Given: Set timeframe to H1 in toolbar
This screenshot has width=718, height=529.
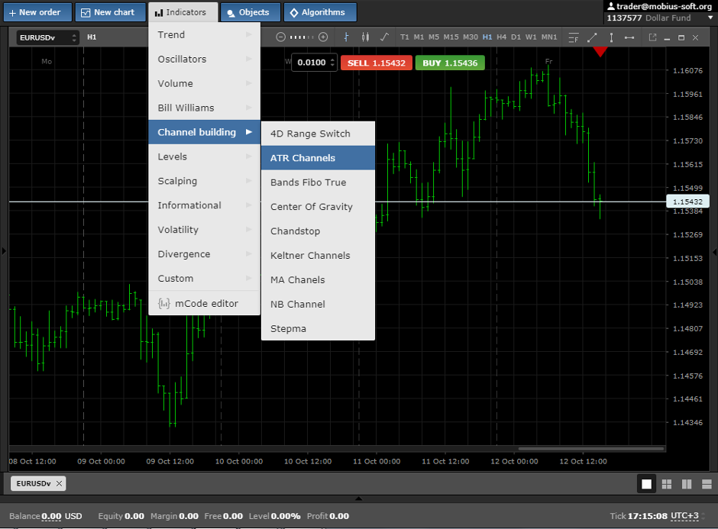Looking at the screenshot, I should (487, 37).
